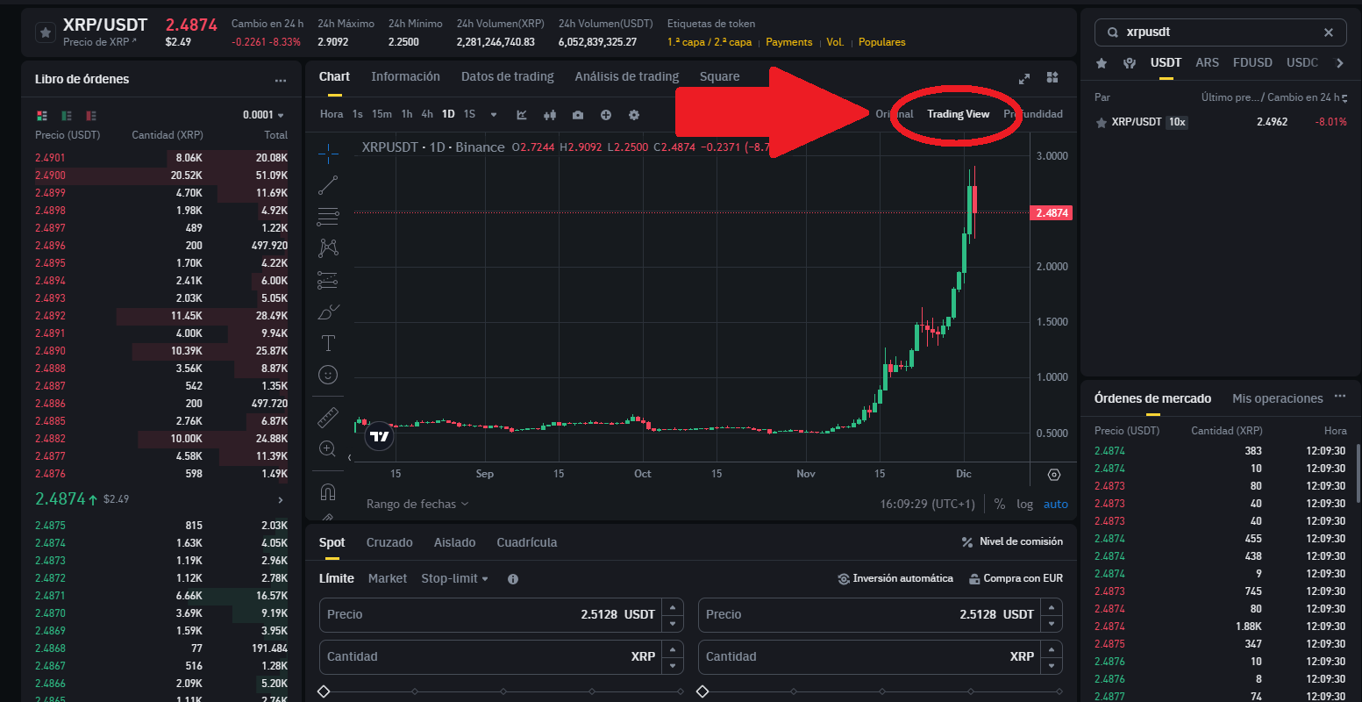The height and width of the screenshot is (702, 1362).
Task: Decrease the right Precio value stepper
Action: [1052, 623]
